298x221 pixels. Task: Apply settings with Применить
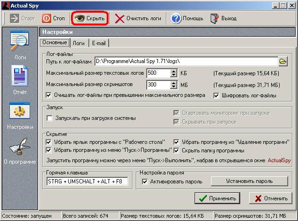tap(217, 198)
